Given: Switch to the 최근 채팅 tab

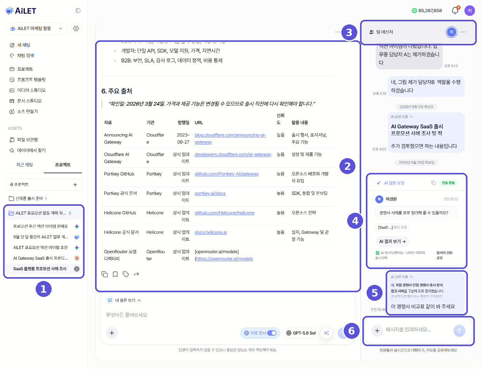Looking at the screenshot, I should 24,165.
